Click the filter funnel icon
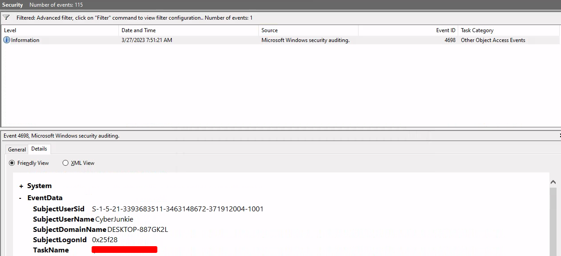Screen dimensions: 561x256 pos(6,18)
